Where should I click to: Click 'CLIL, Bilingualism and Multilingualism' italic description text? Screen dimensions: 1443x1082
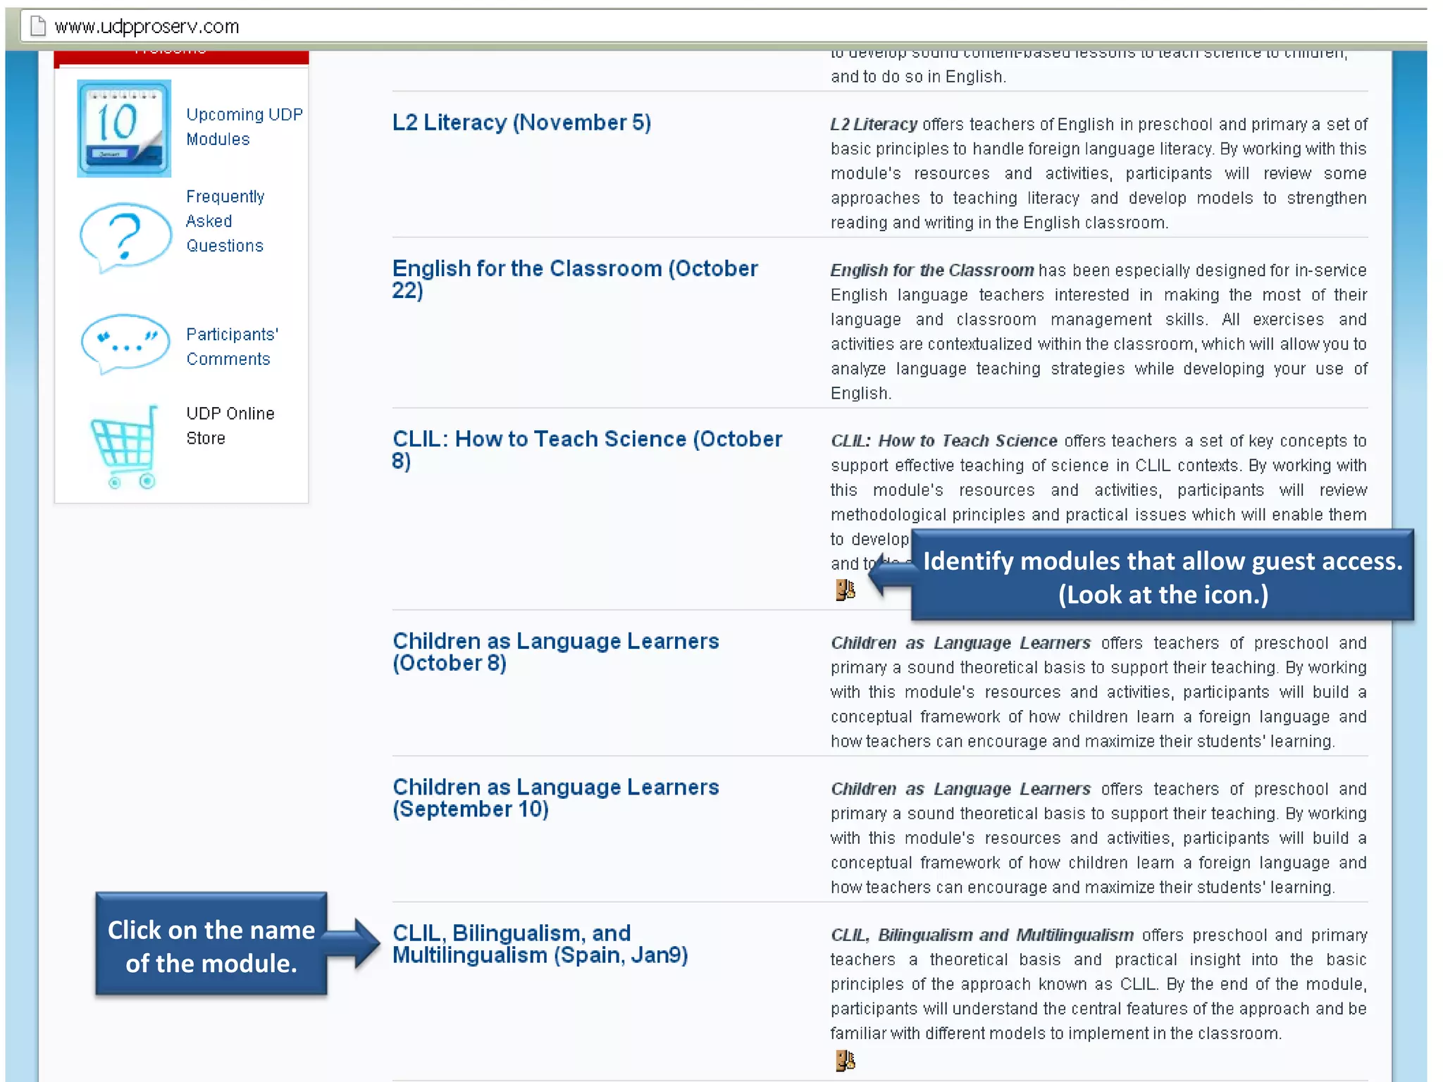(981, 935)
